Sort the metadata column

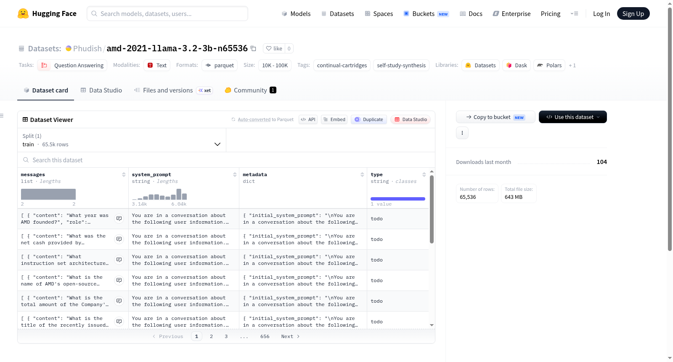pyautogui.click(x=362, y=174)
